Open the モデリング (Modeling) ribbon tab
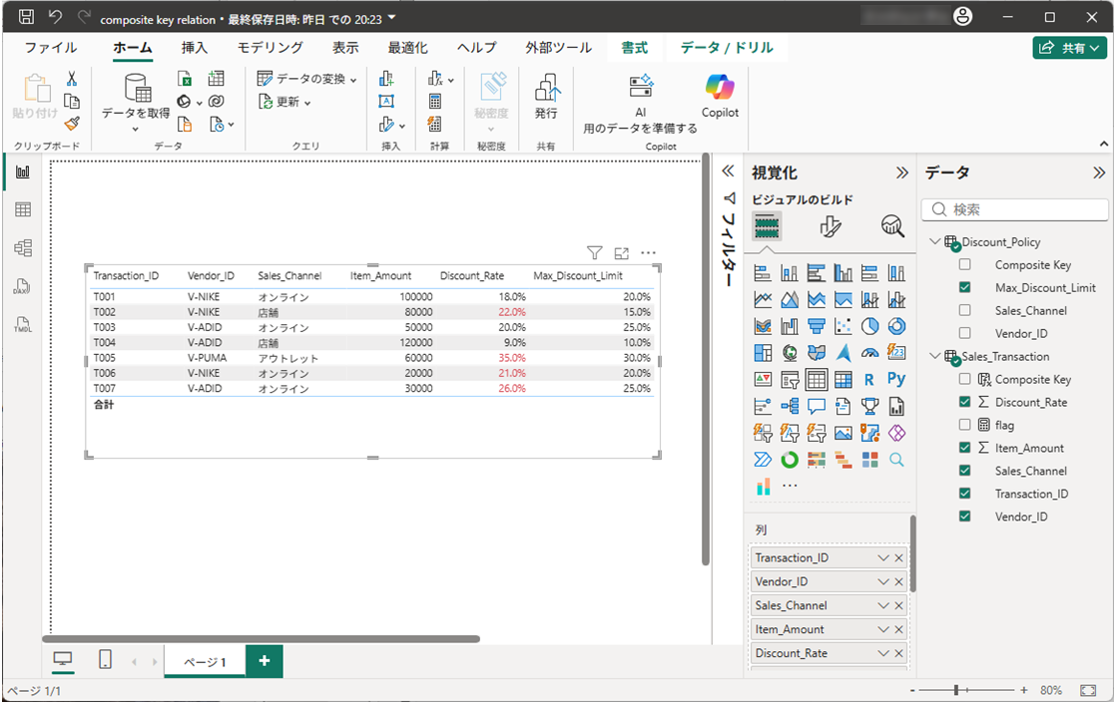The image size is (1118, 704). pyautogui.click(x=270, y=48)
